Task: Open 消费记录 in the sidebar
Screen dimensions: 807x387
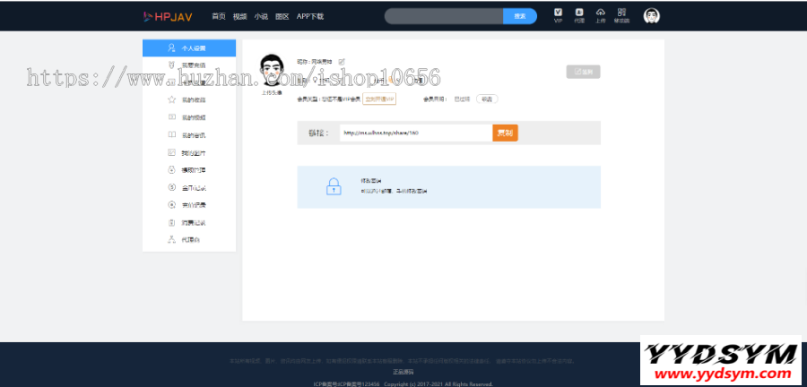Action: (189, 222)
